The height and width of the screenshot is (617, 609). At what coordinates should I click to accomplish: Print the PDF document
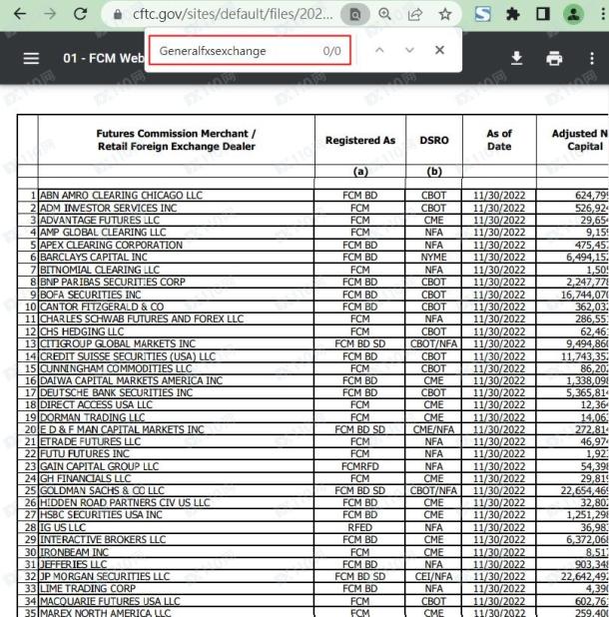click(x=554, y=58)
